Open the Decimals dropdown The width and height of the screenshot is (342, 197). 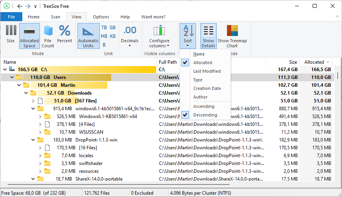[130, 36]
